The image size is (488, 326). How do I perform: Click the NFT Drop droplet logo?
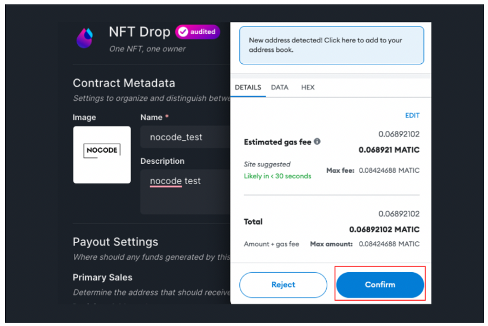click(x=85, y=38)
